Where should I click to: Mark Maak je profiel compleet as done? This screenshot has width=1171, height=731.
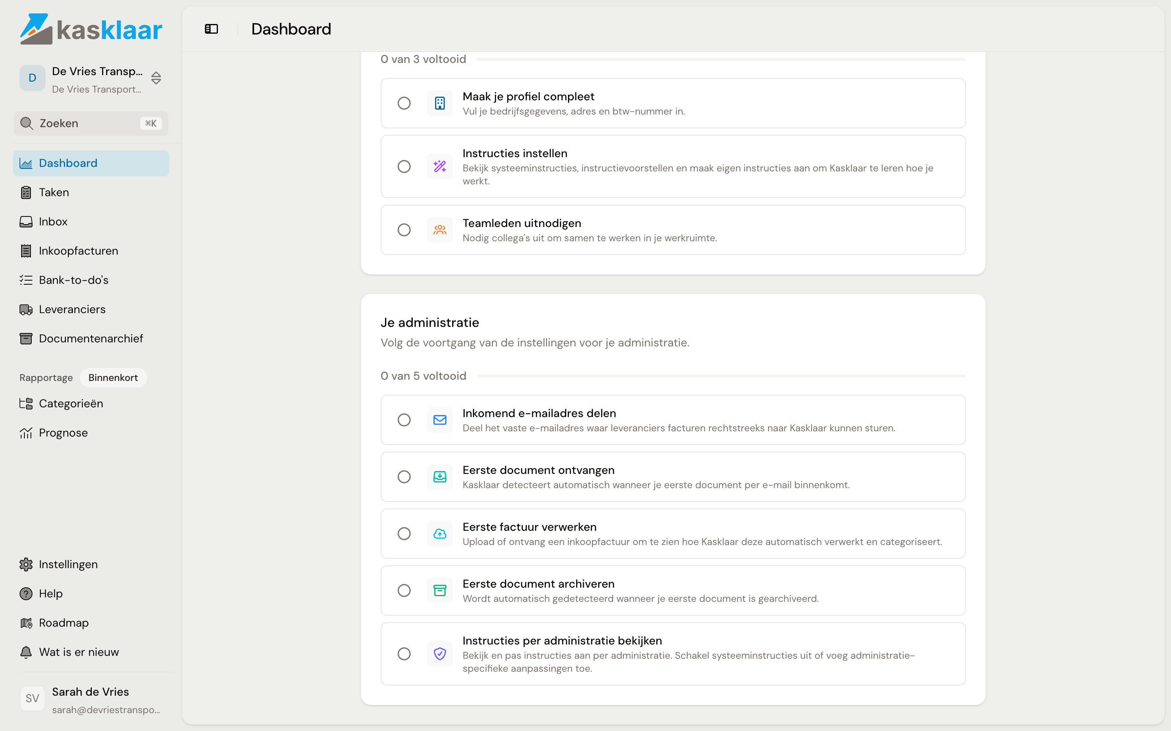tap(404, 103)
